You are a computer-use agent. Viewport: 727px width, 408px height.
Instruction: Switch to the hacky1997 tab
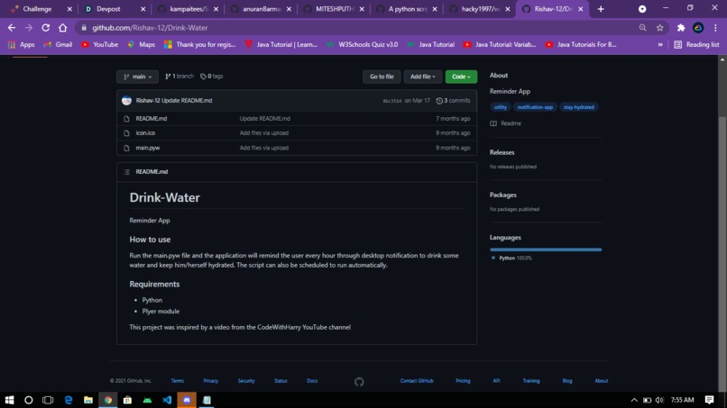tap(480, 9)
